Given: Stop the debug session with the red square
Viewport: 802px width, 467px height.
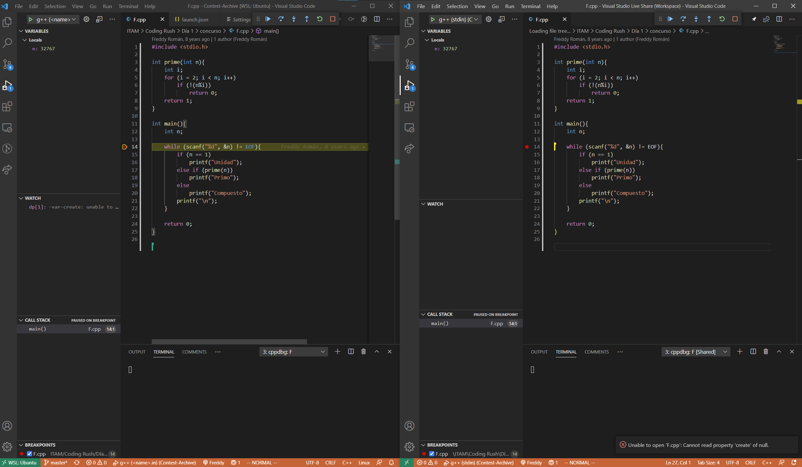Looking at the screenshot, I should [x=332, y=19].
